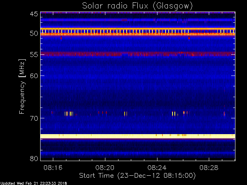This screenshot has height=185, width=247.
Task: Click the bright yellow band below 70 MHz
Action: (138, 136)
